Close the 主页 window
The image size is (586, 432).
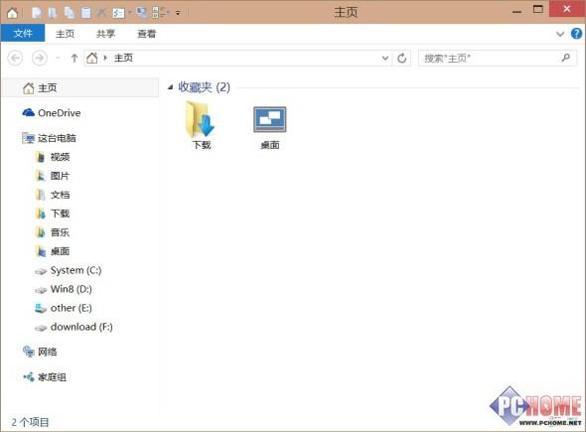[x=567, y=9]
